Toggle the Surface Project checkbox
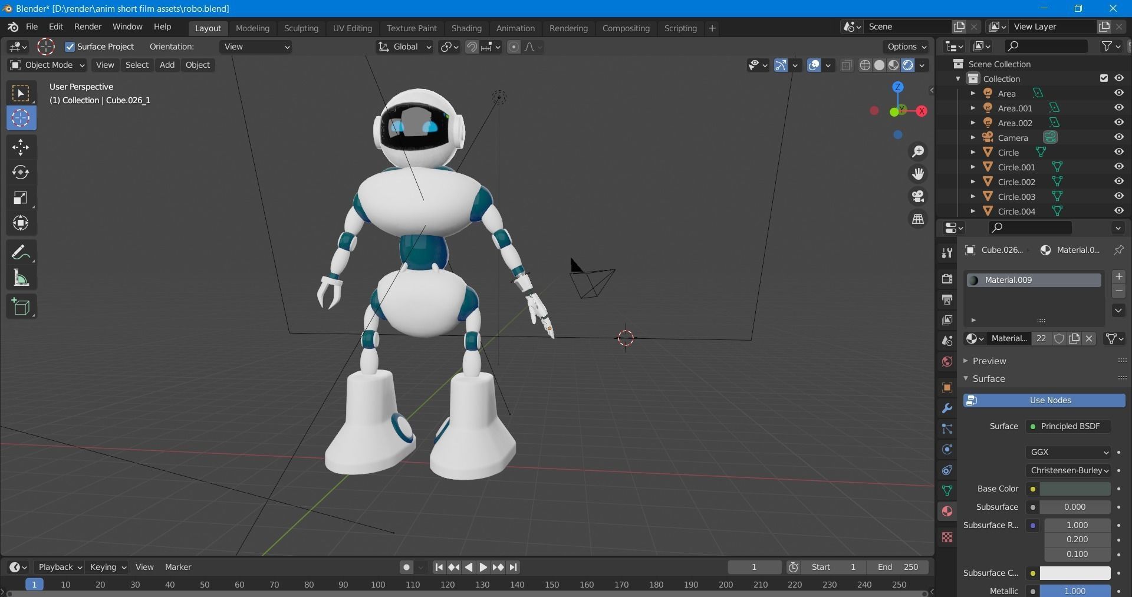Viewport: 1132px width, 597px height. click(x=70, y=47)
